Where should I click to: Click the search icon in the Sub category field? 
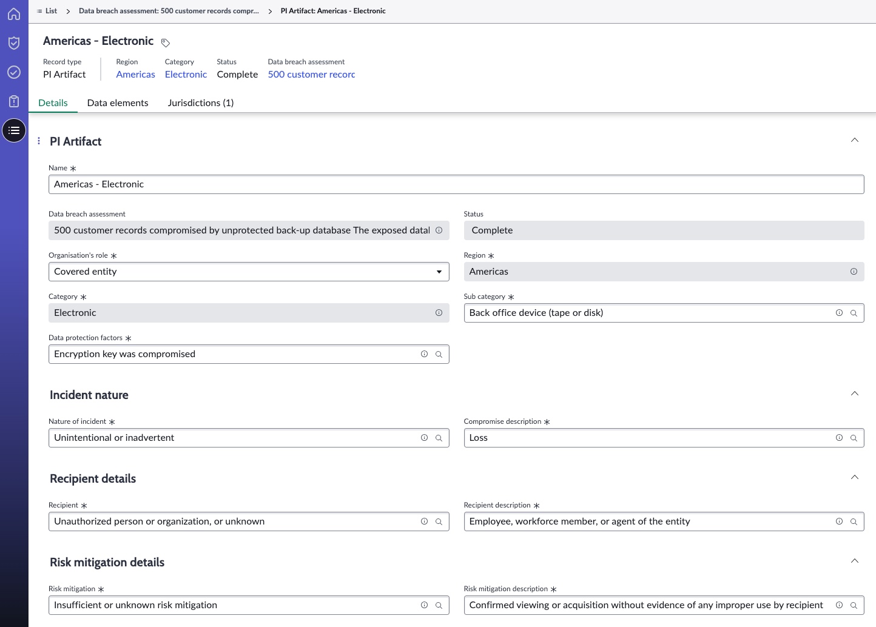pyautogui.click(x=854, y=313)
